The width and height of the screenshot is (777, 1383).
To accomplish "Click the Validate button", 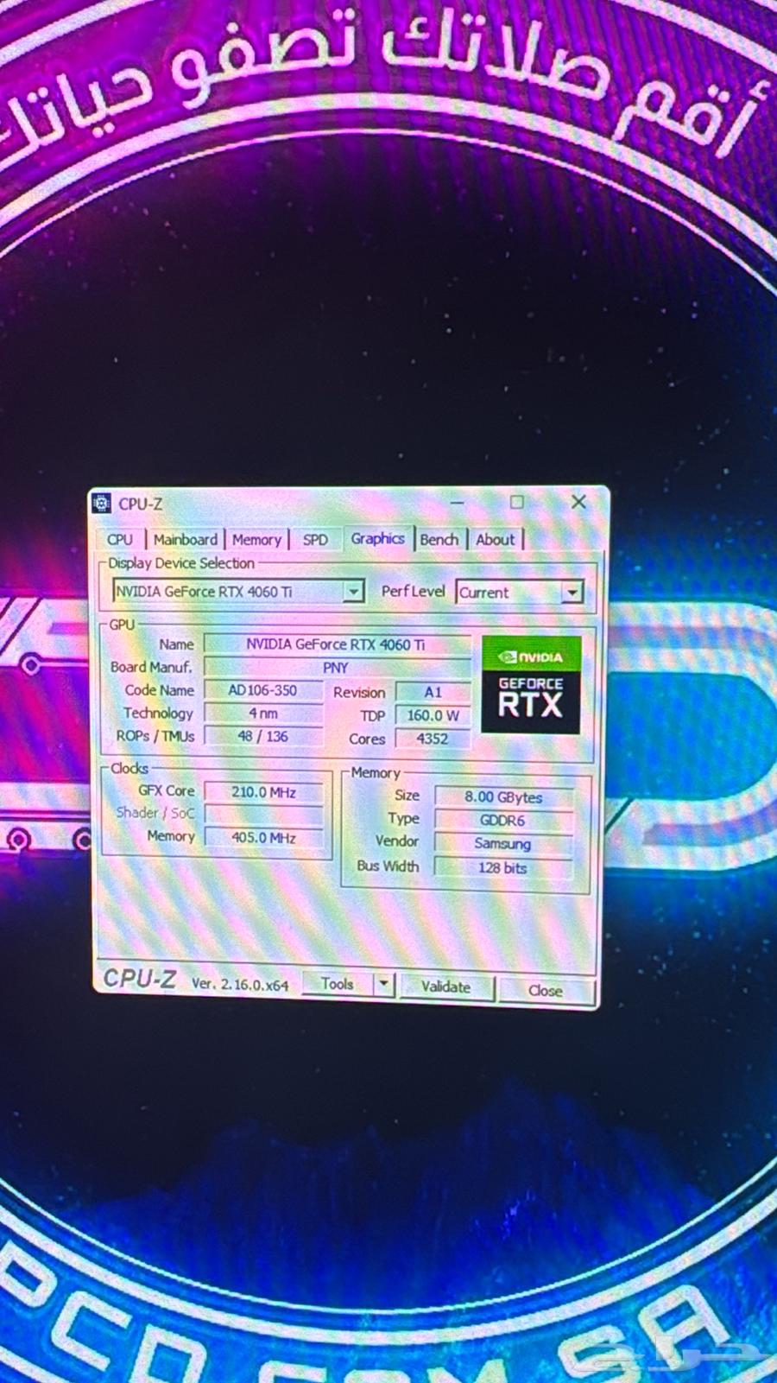I will pyautogui.click(x=446, y=986).
